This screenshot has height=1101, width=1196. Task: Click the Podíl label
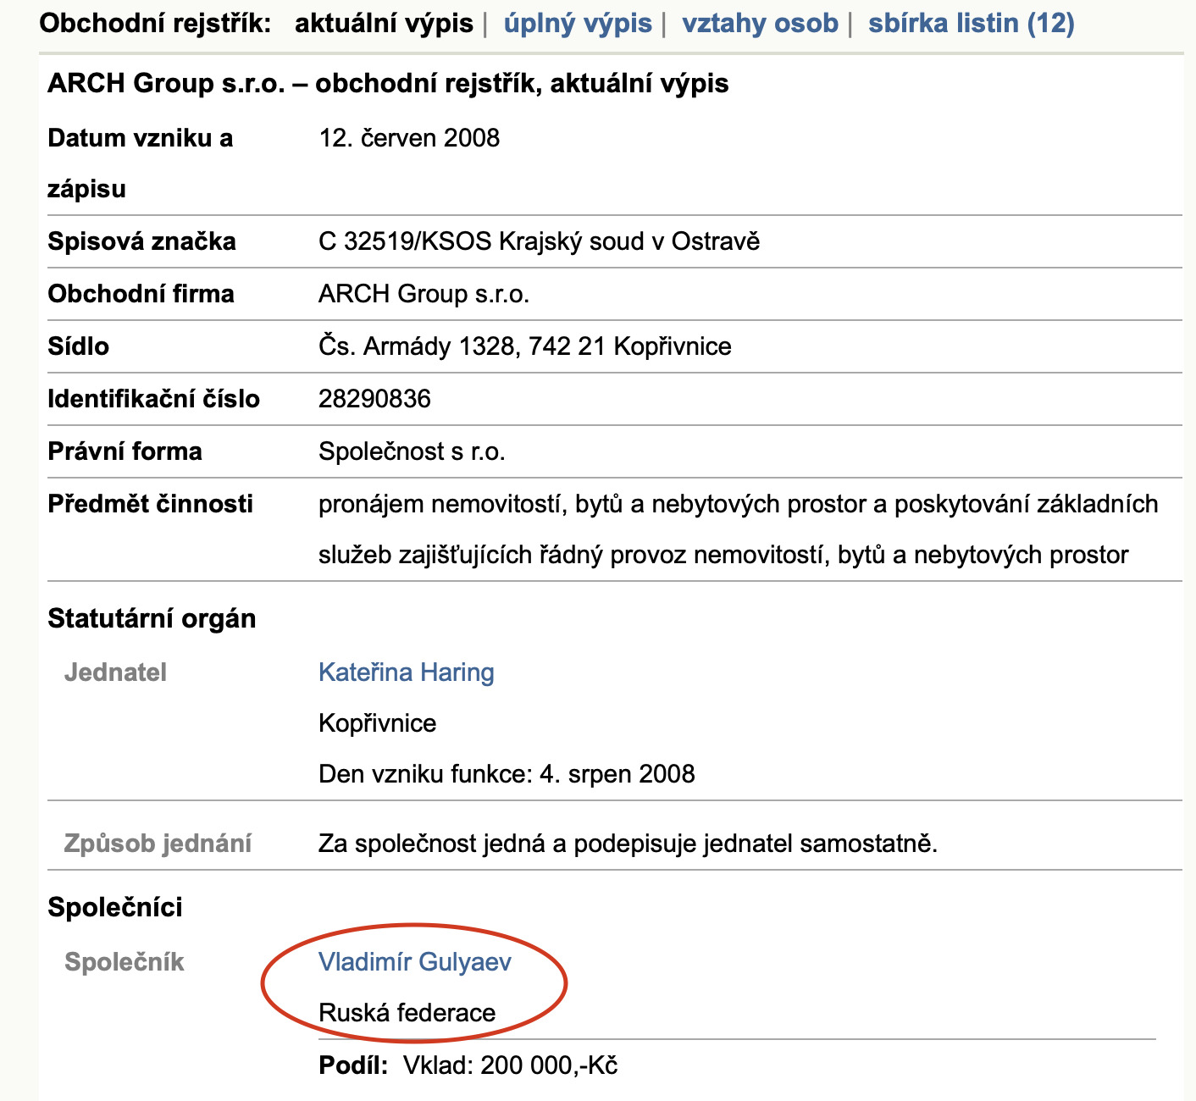click(353, 1065)
